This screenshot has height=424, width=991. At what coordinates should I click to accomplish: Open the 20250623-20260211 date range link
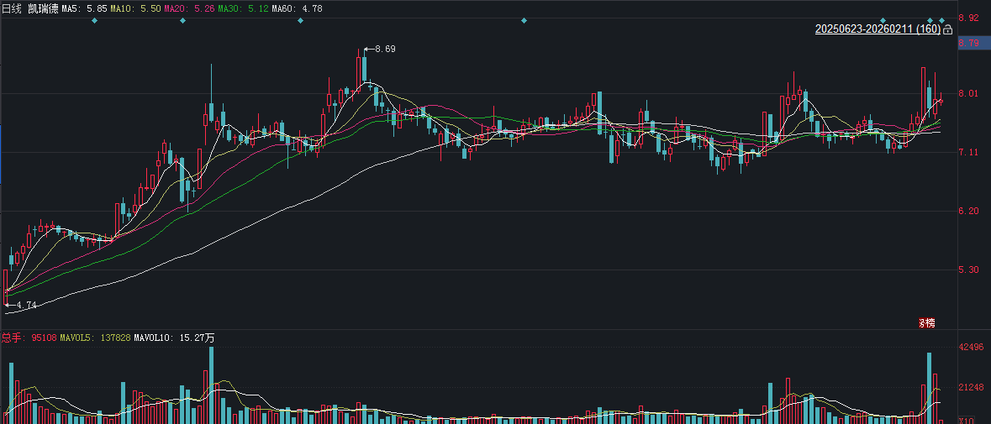coord(878,29)
